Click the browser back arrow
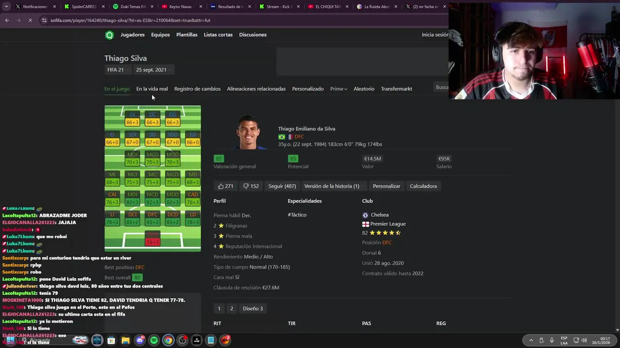Screen dimensions: 620x348 [7, 20]
